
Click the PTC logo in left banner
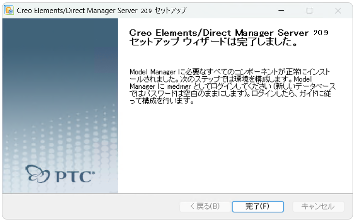point(60,174)
